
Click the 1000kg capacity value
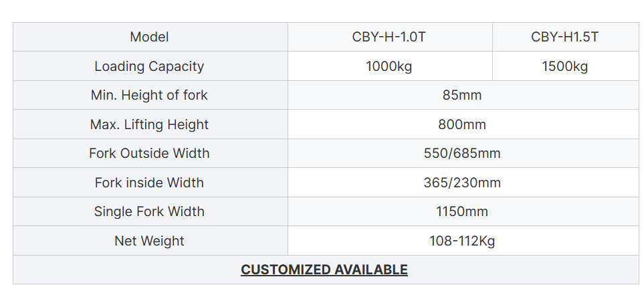point(390,66)
